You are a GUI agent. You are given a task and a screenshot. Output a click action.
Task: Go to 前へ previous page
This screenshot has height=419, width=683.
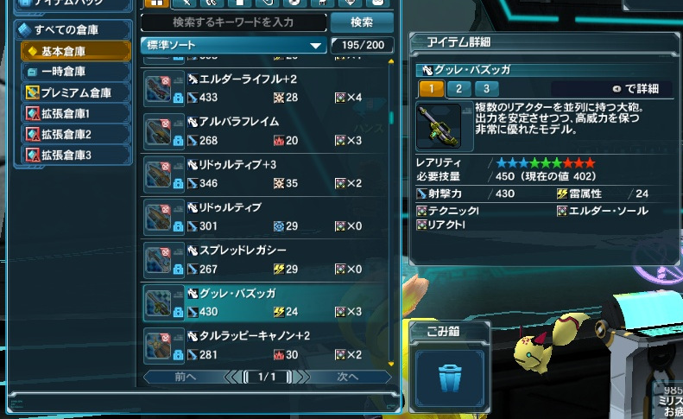pyautogui.click(x=186, y=377)
